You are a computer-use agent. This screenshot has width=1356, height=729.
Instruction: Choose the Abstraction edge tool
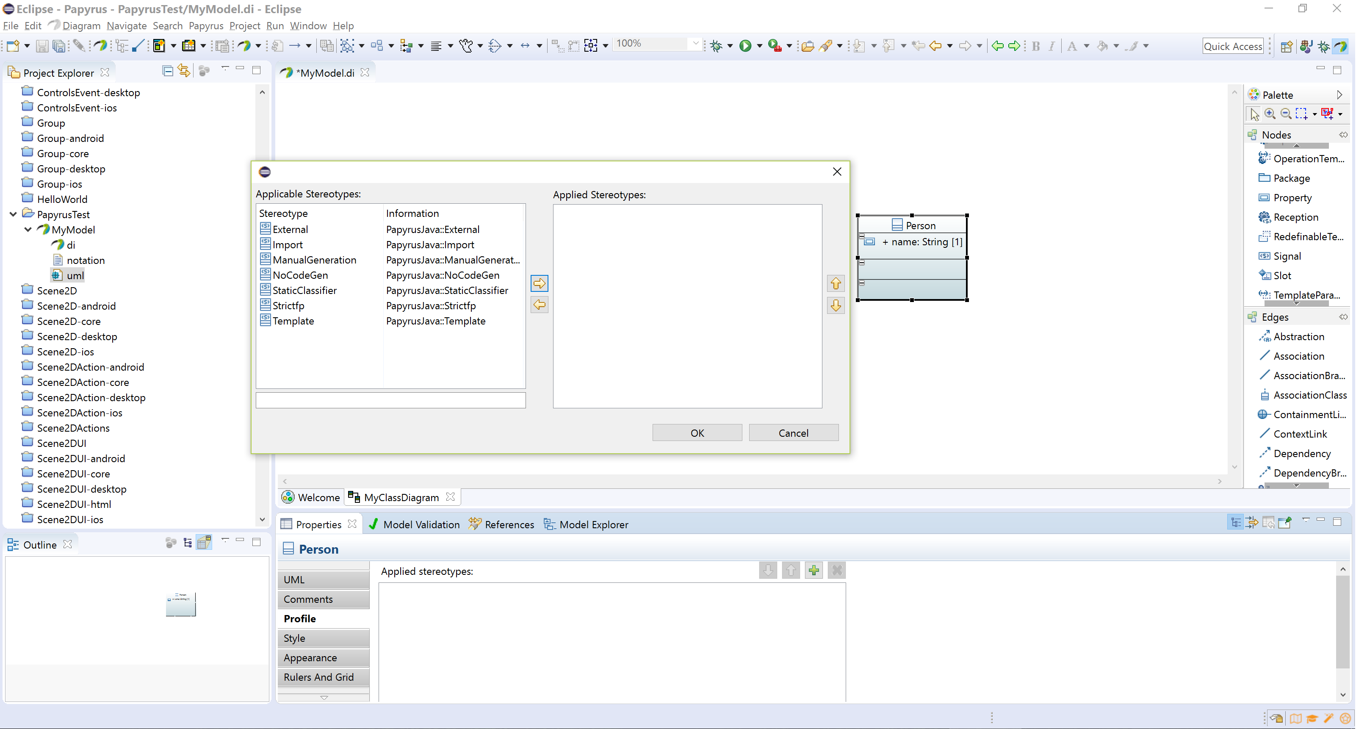(x=1299, y=336)
